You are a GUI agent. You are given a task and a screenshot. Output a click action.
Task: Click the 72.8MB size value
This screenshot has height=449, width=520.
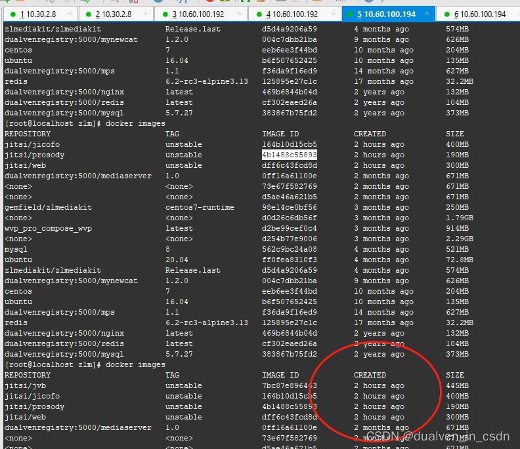point(460,260)
